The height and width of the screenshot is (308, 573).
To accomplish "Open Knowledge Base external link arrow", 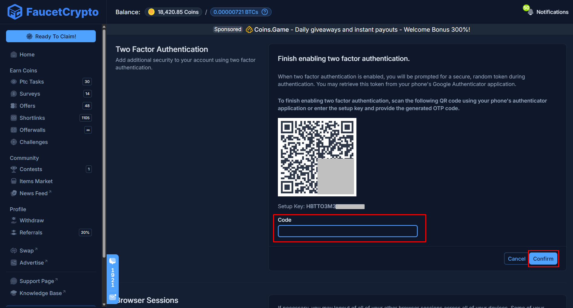I will pyautogui.click(x=65, y=291).
